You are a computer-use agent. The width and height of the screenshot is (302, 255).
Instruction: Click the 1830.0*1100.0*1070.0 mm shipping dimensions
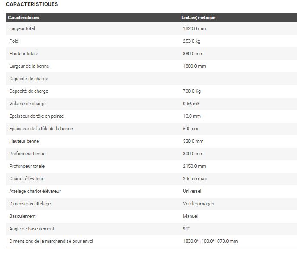point(210,242)
